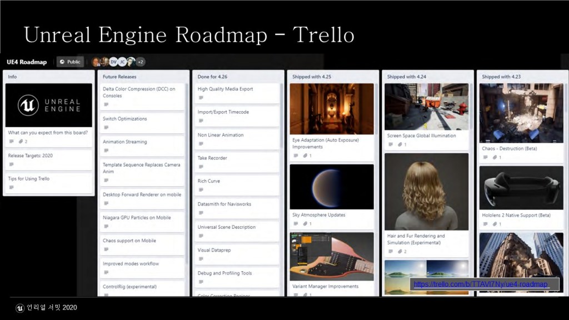Viewport: 569px width, 320px height.
Task: Select the Shipped with 4.25 list header
Action: pyautogui.click(x=312, y=77)
